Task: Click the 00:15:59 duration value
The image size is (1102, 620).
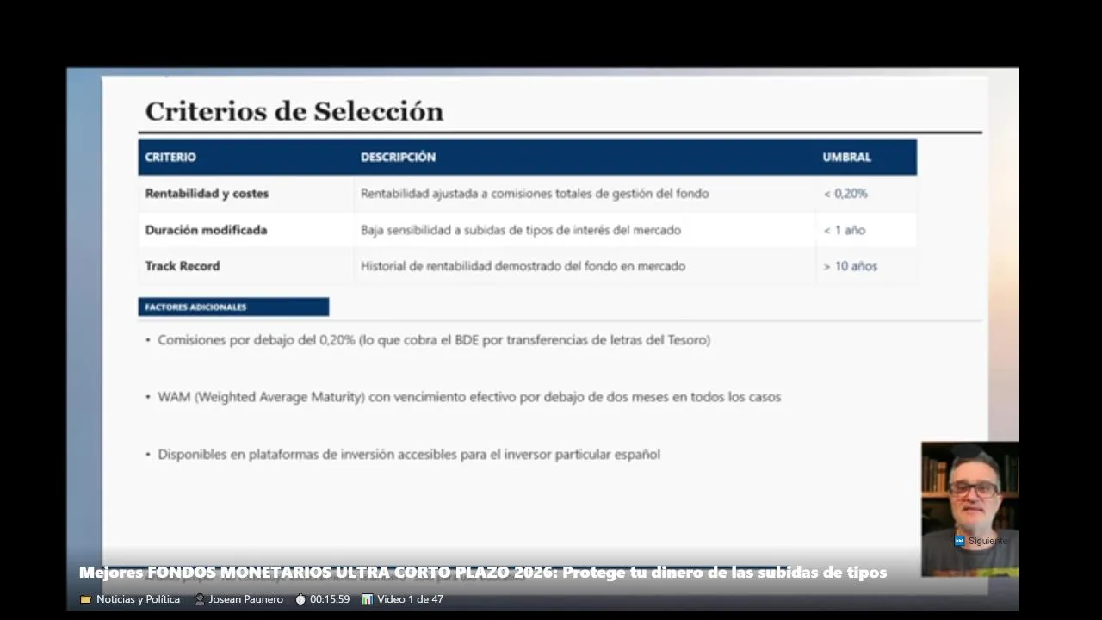Action: (x=330, y=599)
